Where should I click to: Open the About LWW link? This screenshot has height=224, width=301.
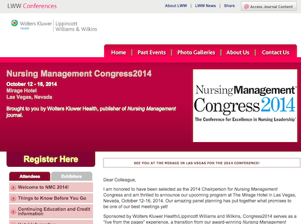[x=176, y=6]
